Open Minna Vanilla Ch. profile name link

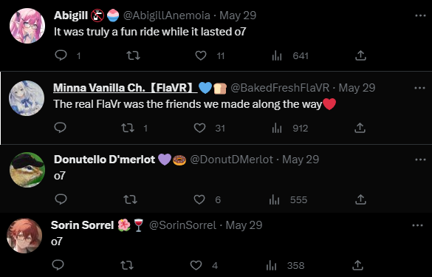click(126, 88)
